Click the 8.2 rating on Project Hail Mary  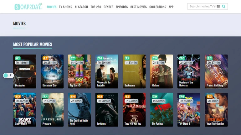click(209, 58)
